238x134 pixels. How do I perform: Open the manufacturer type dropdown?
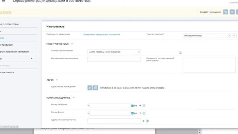[234, 36]
